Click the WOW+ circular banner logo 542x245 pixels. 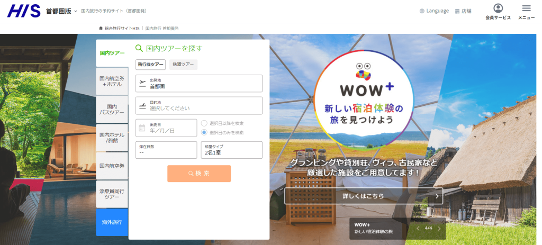point(364,99)
